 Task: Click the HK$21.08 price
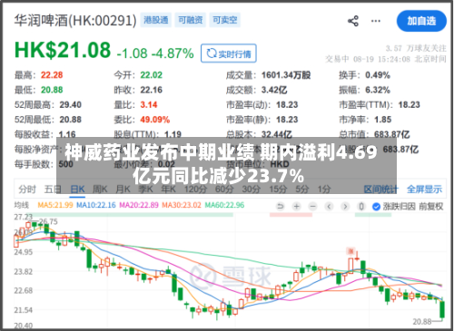click(x=63, y=50)
